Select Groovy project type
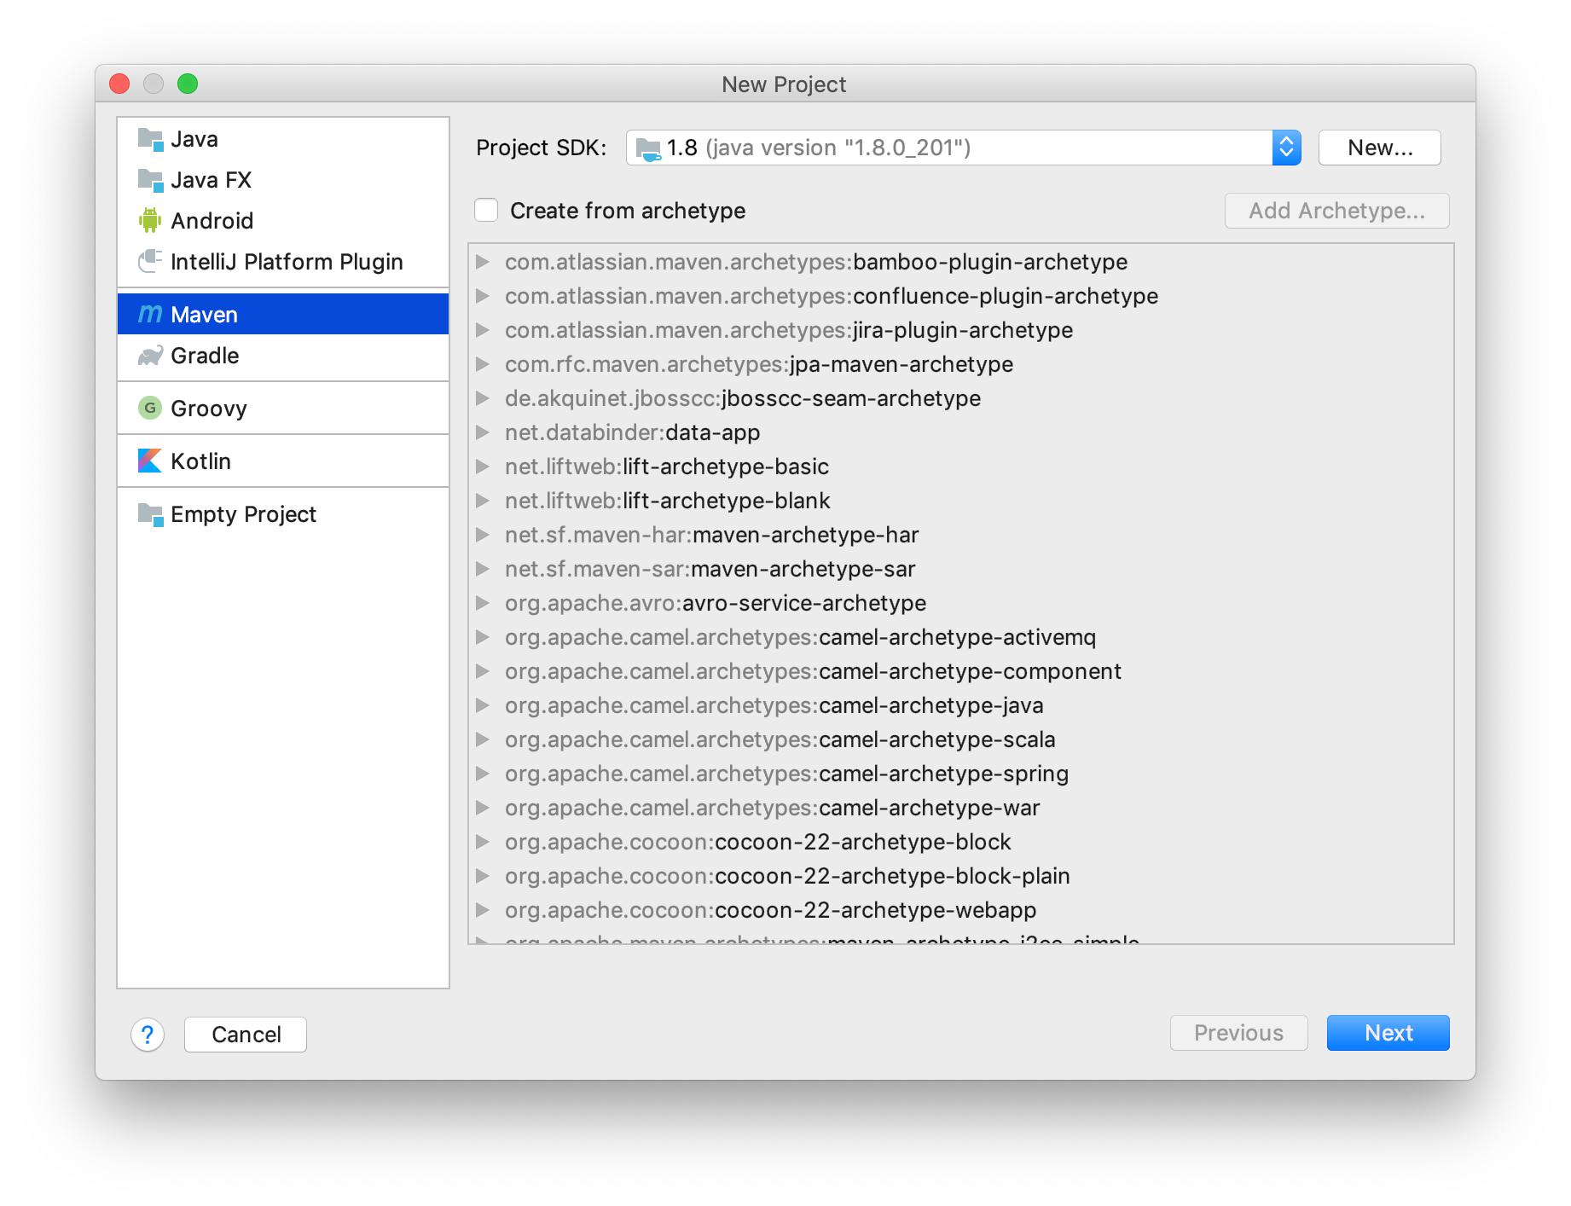Viewport: 1571px width, 1206px height. tap(283, 409)
